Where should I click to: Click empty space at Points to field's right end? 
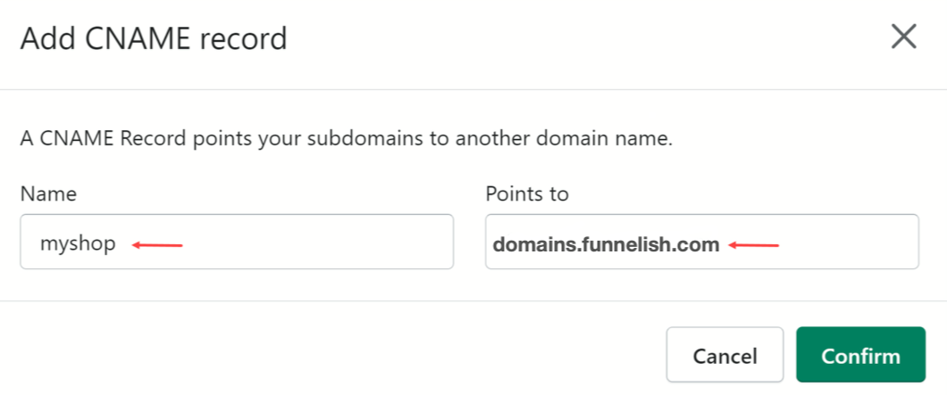[x=849, y=242]
